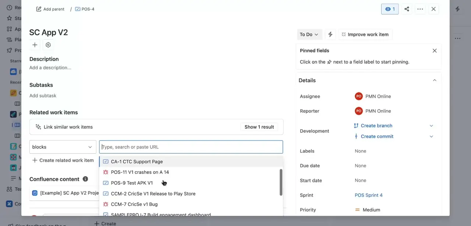The image size is (471, 226).
Task: Click Add subtask
Action: pos(43,95)
